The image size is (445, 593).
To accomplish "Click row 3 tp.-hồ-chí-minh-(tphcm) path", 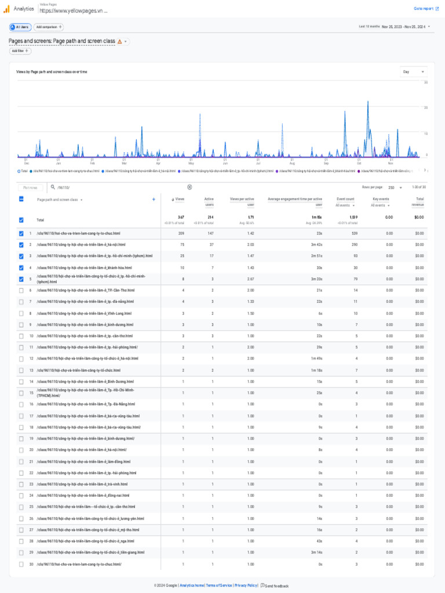I will 94,256.
